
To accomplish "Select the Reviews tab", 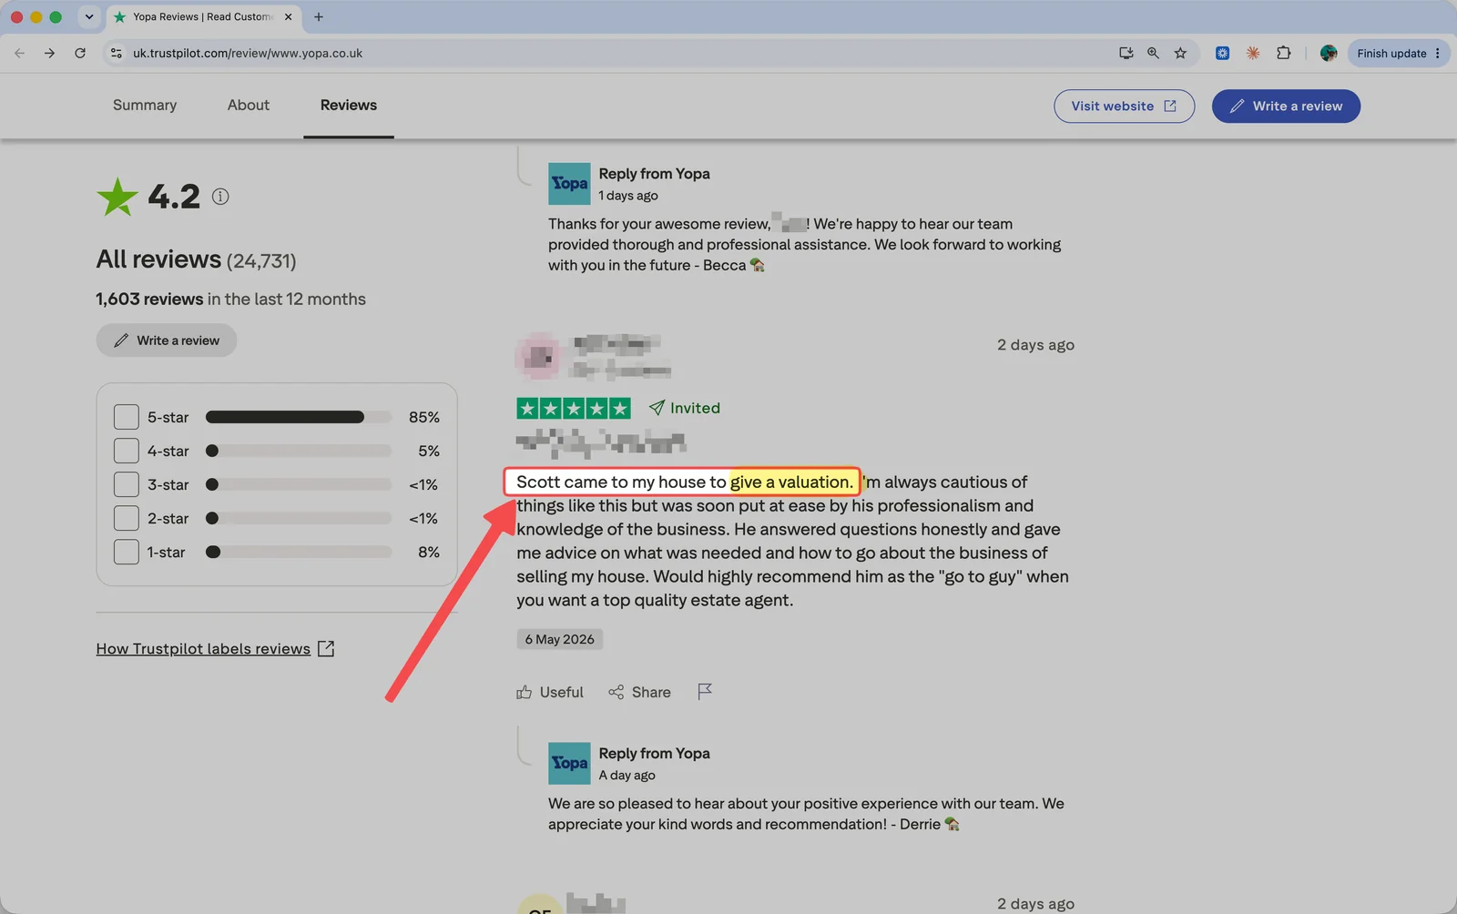I will tap(349, 105).
